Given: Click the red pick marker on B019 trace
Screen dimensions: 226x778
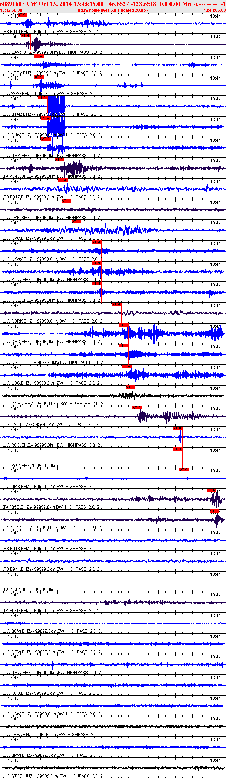Looking at the screenshot, I should point(22,15).
